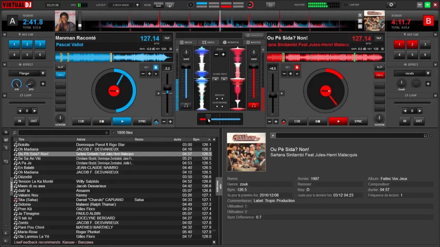Click the Sartana album cover thumbnail
440x247 pixels.
tap(246, 152)
